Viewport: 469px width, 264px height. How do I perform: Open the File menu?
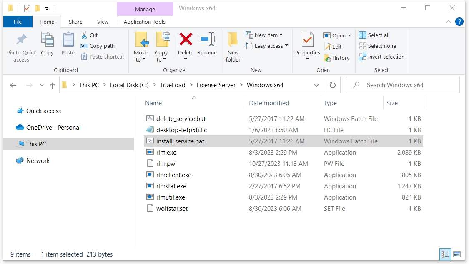pos(18,22)
